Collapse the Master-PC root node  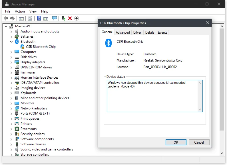[x=6, y=26]
